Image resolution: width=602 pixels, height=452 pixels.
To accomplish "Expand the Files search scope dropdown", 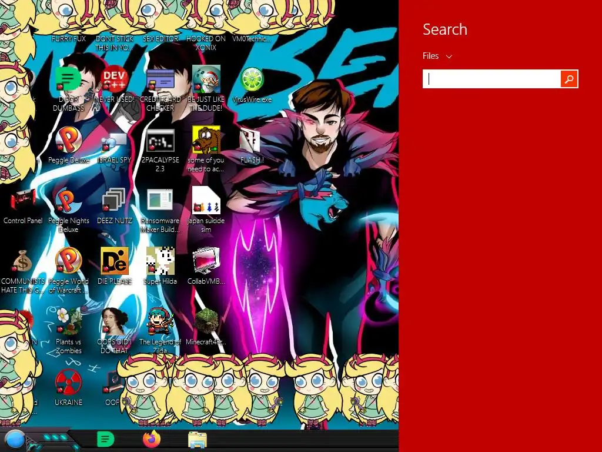I will click(x=437, y=56).
